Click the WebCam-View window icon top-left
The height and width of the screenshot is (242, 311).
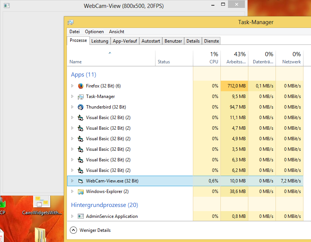pos(6,6)
